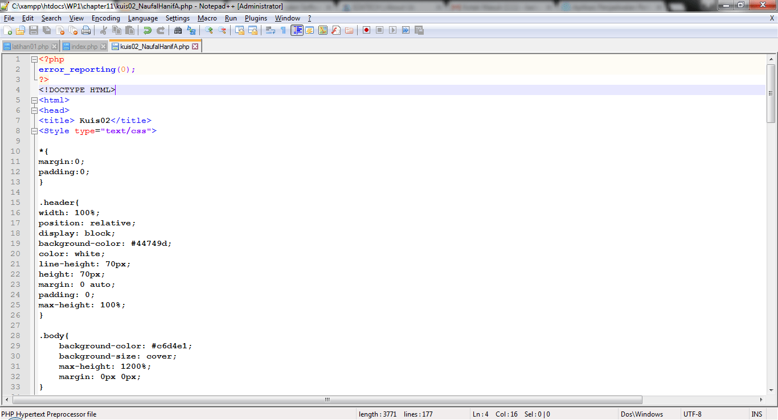
Task: Open the Document Map panel icon
Action: (x=323, y=30)
